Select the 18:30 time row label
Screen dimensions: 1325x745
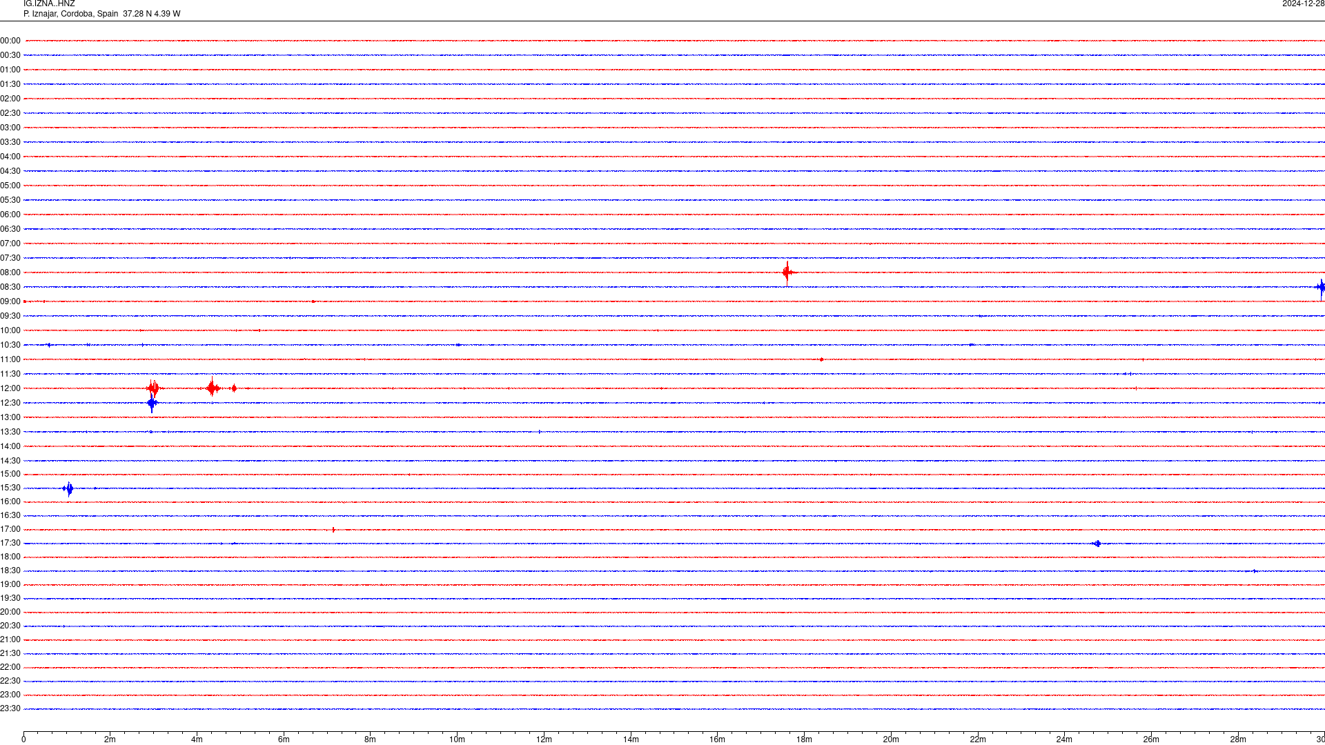tap(10, 570)
